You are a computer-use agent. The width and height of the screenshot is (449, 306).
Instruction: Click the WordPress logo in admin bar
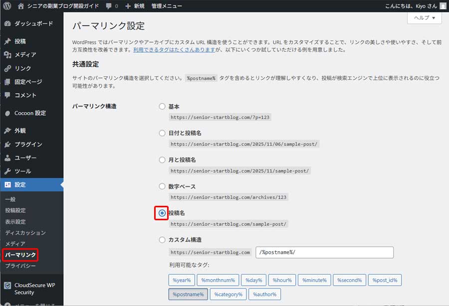point(7,5)
